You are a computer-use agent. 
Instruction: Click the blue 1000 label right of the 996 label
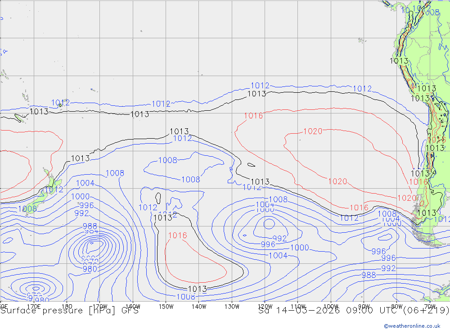click(x=300, y=248)
